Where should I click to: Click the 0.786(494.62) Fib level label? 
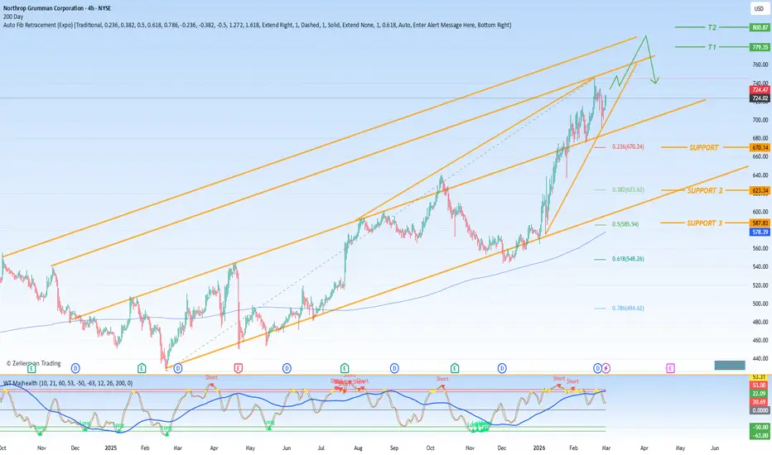(x=628, y=308)
